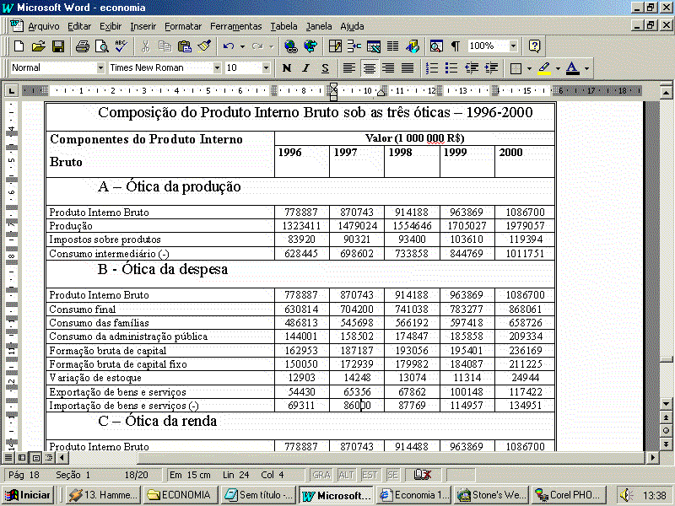675x506 pixels.
Task: Create a bulleted list
Action: [x=451, y=68]
